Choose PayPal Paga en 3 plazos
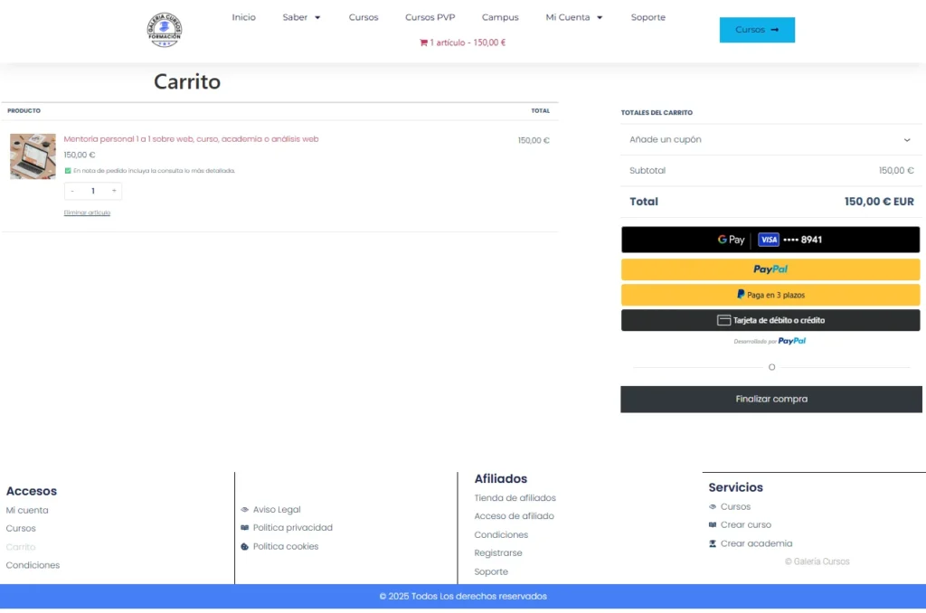 (770, 295)
